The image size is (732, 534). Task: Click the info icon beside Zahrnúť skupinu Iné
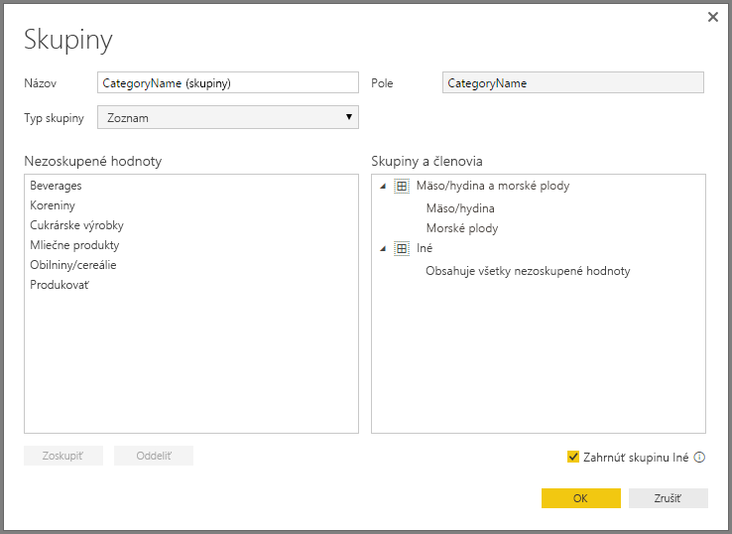[x=699, y=458]
